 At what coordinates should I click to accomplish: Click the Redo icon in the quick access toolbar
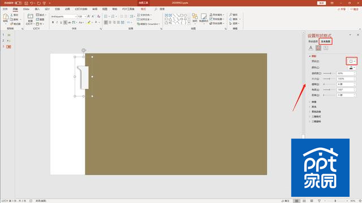(38, 3)
